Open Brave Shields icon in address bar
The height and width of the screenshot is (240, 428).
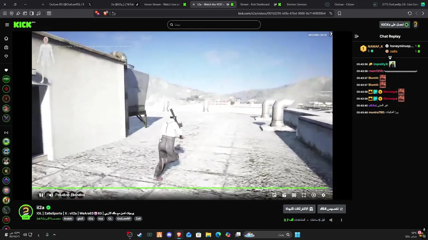pyautogui.click(x=106, y=13)
